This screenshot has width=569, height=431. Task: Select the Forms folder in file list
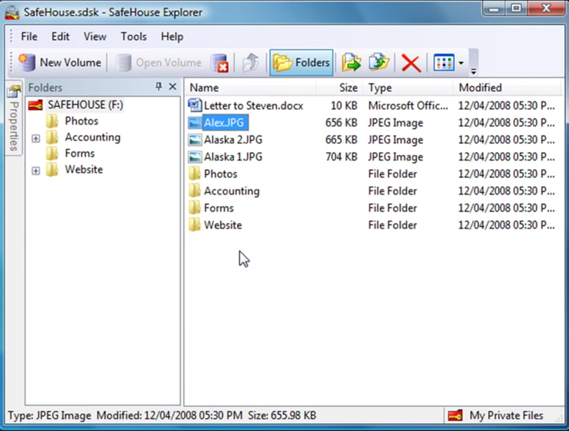click(x=219, y=208)
